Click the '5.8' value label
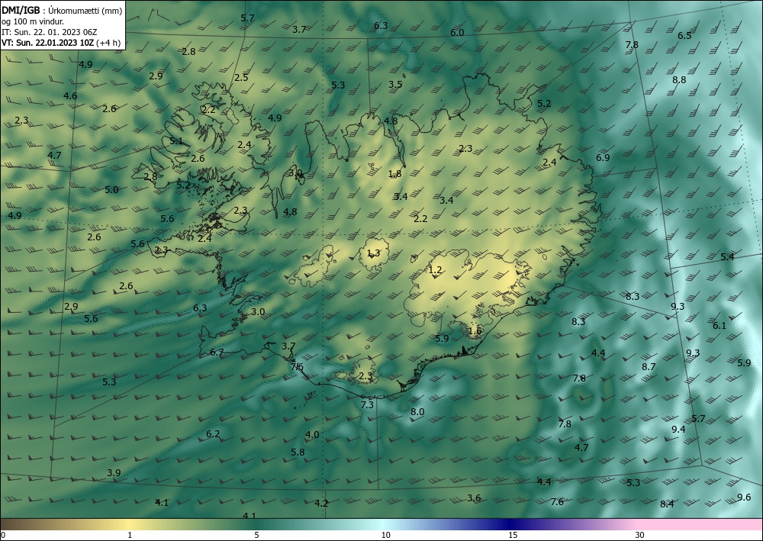763x541 pixels. pos(298,452)
